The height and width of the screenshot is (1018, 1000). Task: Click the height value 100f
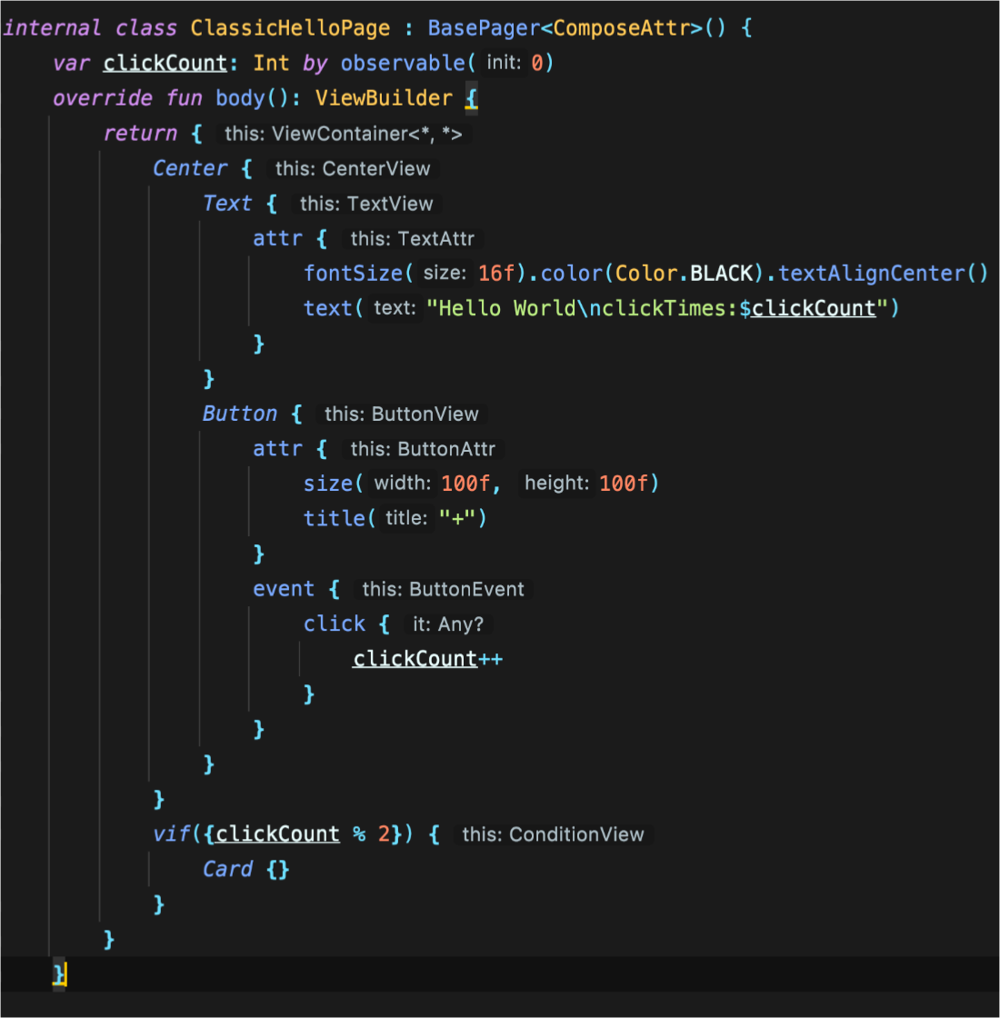[x=624, y=484]
